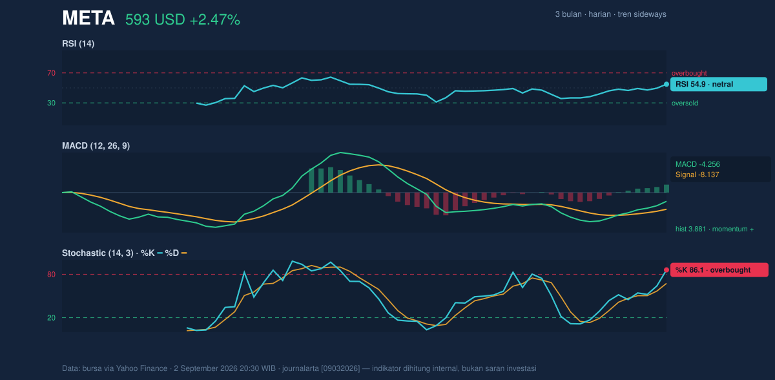The width and height of the screenshot is (775, 380).
Task: Click the red overbought label in RSI panel
Action: tap(689, 73)
